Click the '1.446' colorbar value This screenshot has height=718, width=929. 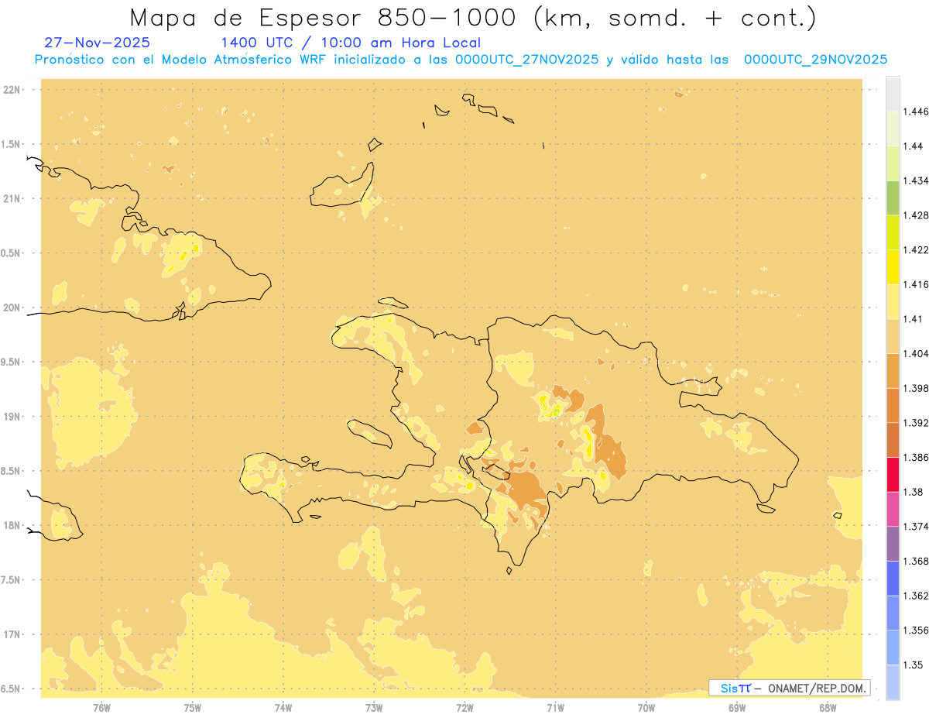(x=917, y=112)
